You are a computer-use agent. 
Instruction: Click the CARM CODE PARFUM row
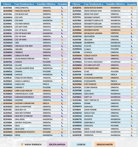click(34, 91)
